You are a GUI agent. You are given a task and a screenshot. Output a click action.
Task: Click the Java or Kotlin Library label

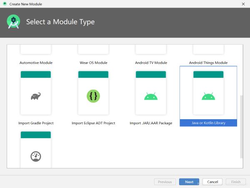tap(208, 123)
